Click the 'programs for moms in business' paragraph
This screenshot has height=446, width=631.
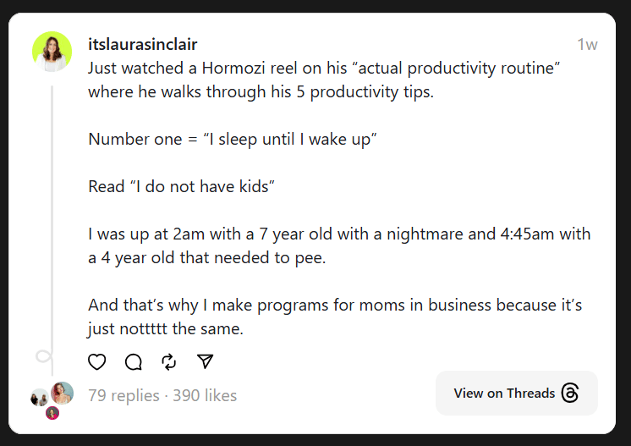click(x=335, y=317)
